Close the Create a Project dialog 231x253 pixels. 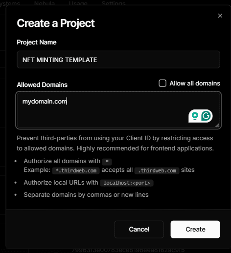(220, 16)
